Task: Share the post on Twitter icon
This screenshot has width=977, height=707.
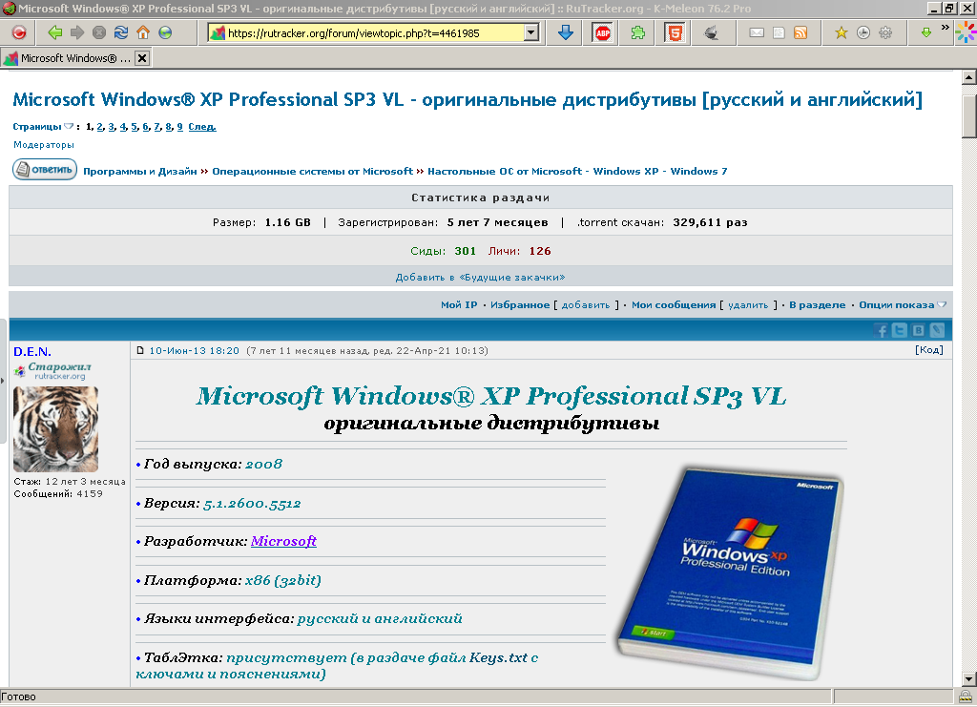Action: (899, 330)
